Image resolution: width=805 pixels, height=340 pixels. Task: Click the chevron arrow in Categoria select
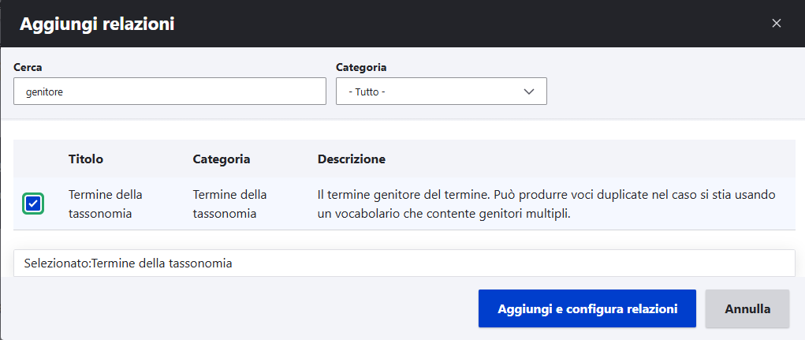[529, 92]
